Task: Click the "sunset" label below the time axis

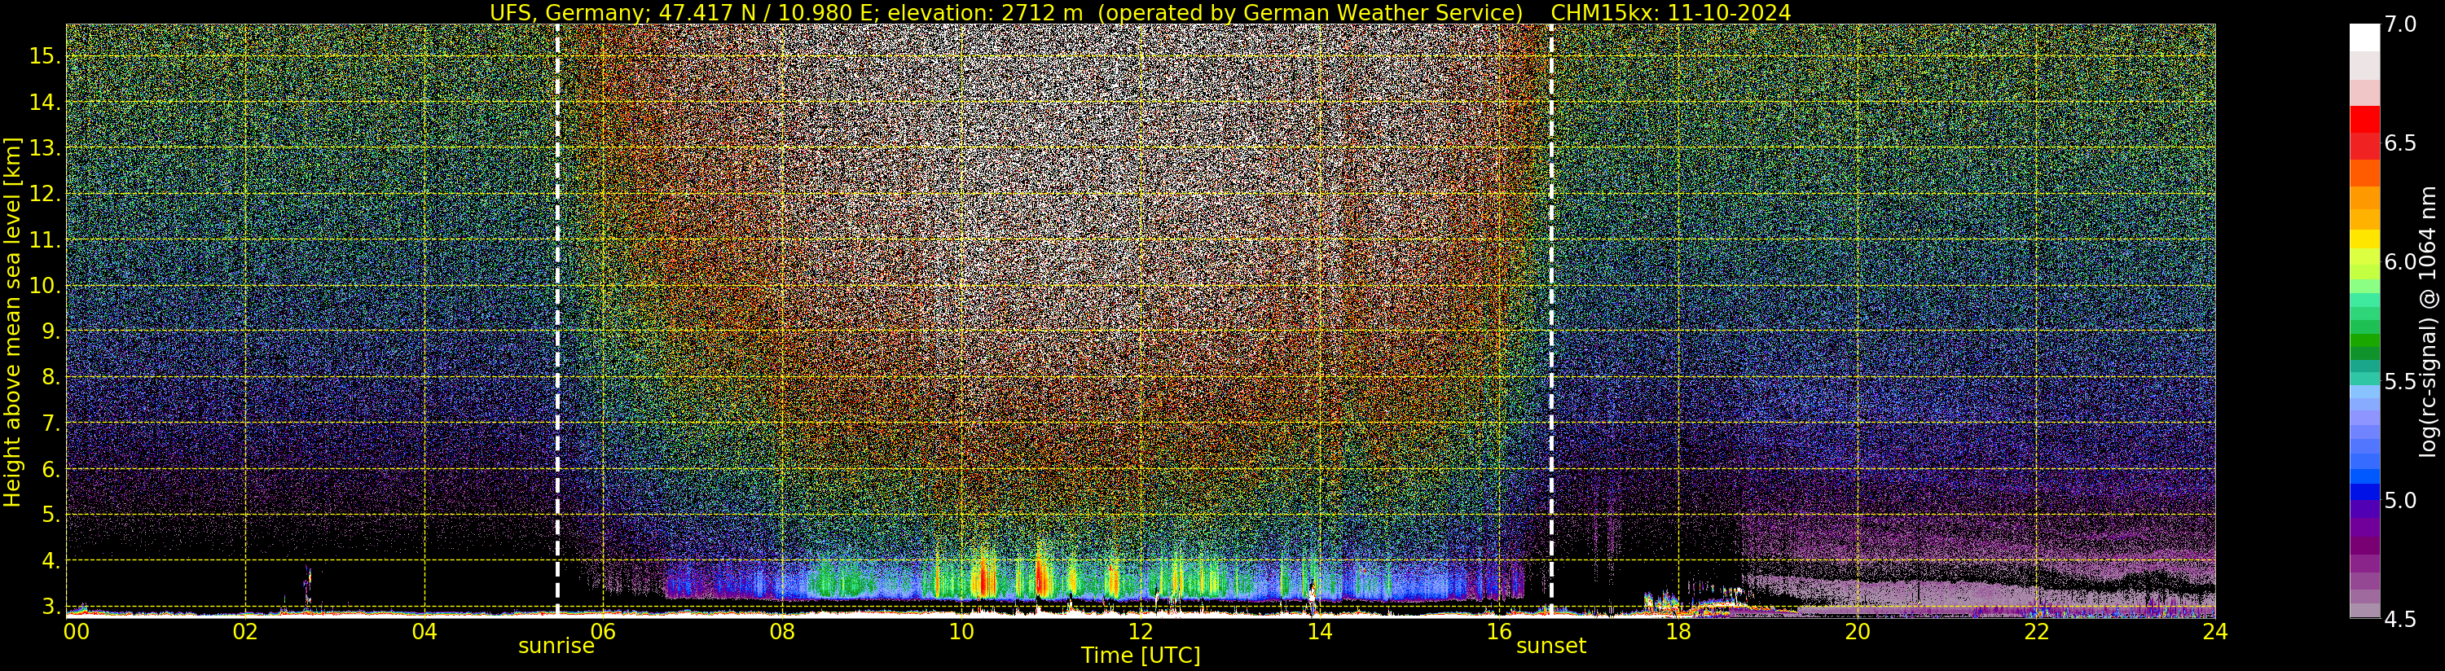Action: [1551, 647]
